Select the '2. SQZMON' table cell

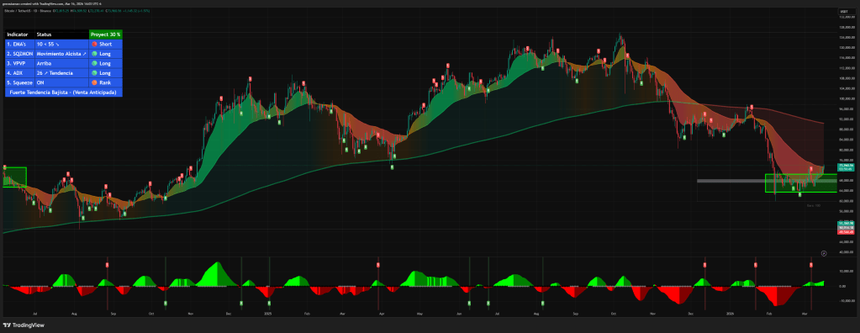pyautogui.click(x=19, y=54)
